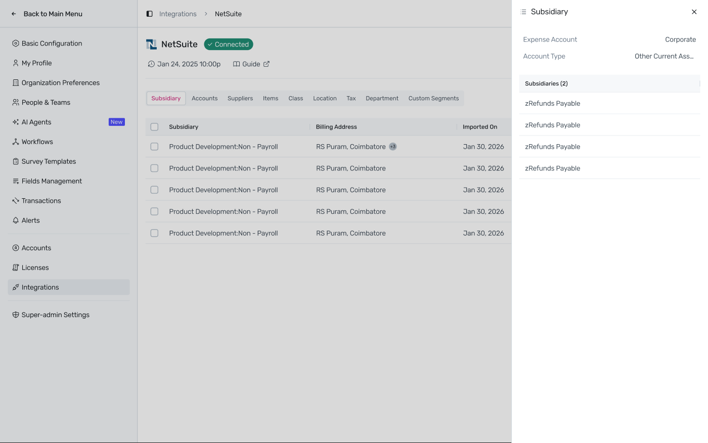Select the Class tab

(296, 99)
